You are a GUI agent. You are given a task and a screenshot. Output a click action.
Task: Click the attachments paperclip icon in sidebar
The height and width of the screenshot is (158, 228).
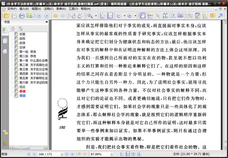pos(5,143)
